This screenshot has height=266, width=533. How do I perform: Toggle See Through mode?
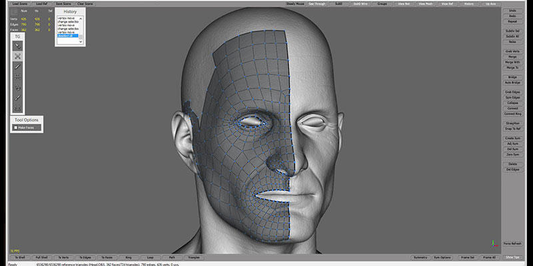point(317,4)
